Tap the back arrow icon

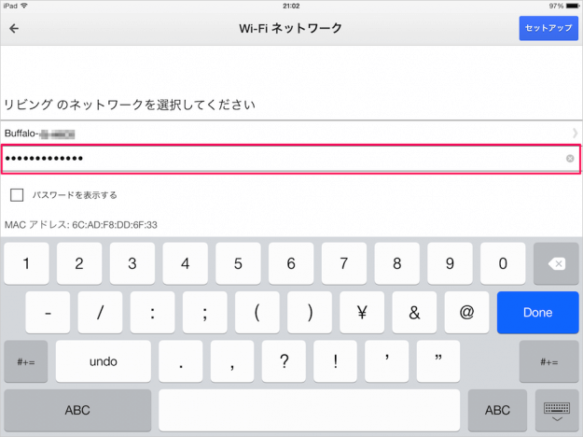(x=14, y=28)
